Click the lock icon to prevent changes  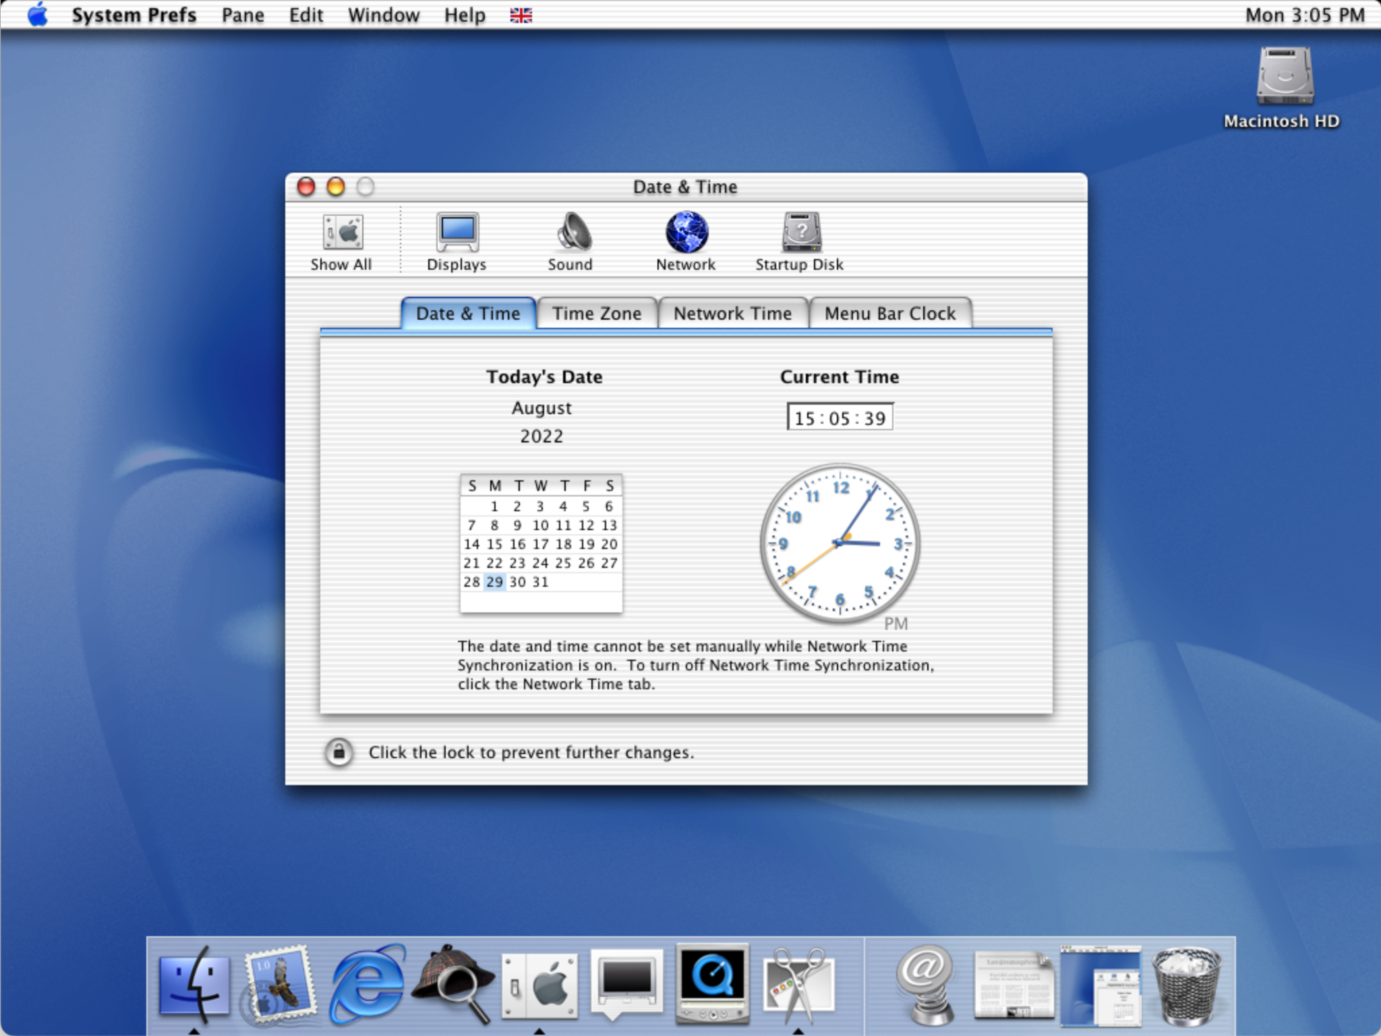point(339,751)
